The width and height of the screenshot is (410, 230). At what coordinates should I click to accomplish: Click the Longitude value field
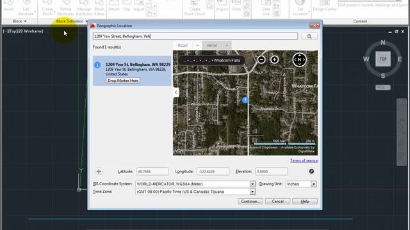coord(213,171)
